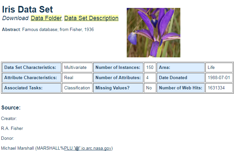Click the Iris Data Set heading

[27, 9]
